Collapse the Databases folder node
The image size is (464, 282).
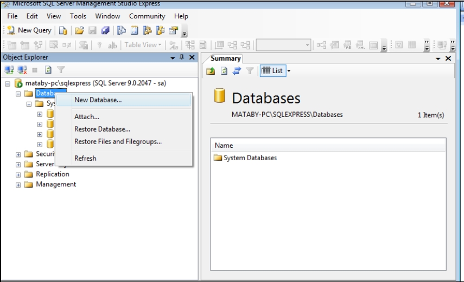[18, 94]
